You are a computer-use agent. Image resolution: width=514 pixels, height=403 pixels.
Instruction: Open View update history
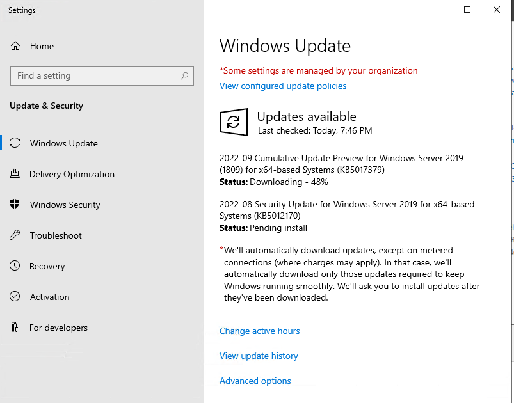tap(259, 356)
